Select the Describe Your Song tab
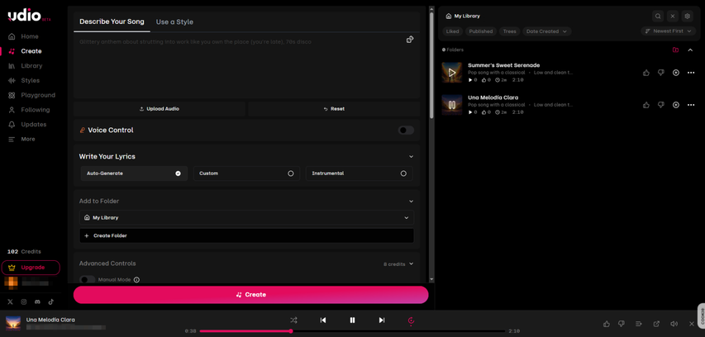The width and height of the screenshot is (705, 337). click(112, 21)
